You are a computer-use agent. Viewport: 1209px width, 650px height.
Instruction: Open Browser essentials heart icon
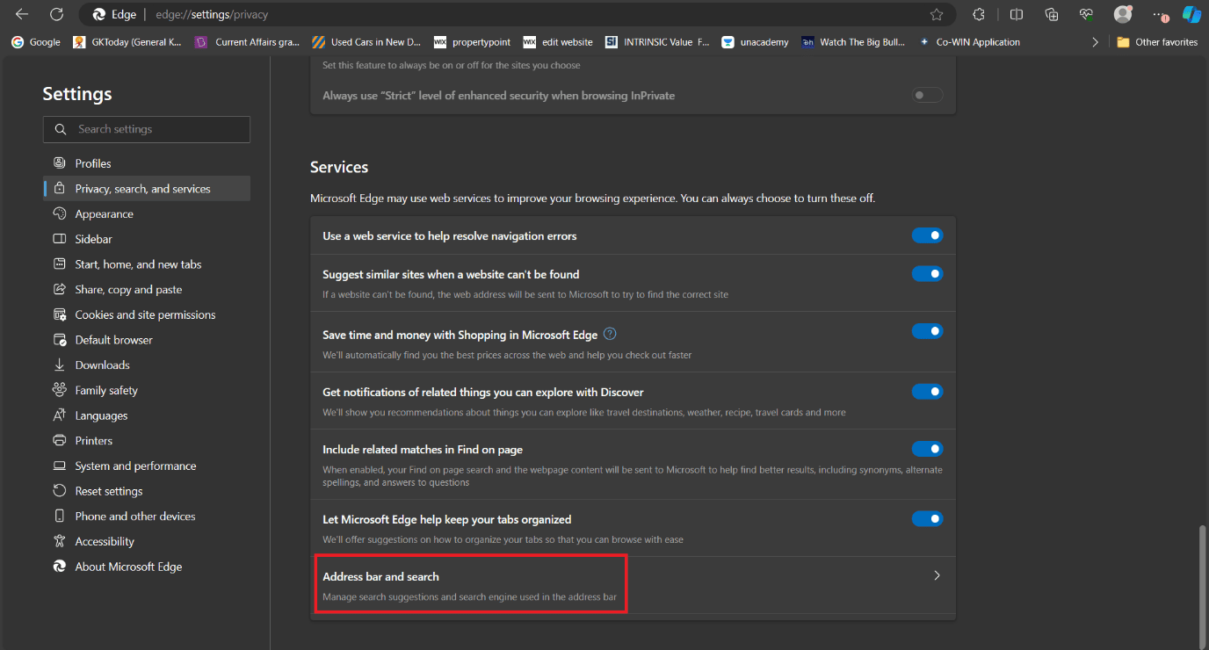click(1087, 14)
